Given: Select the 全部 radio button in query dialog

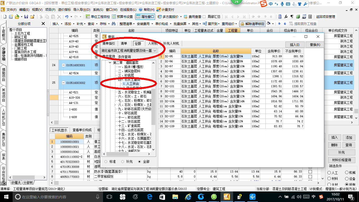Looking at the screenshot, I should 139,161.
